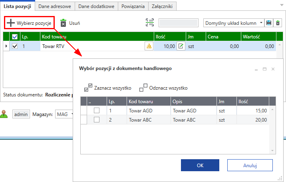Click into the barcode input field
Screen dimensions: 286x182
(x=179, y=23)
